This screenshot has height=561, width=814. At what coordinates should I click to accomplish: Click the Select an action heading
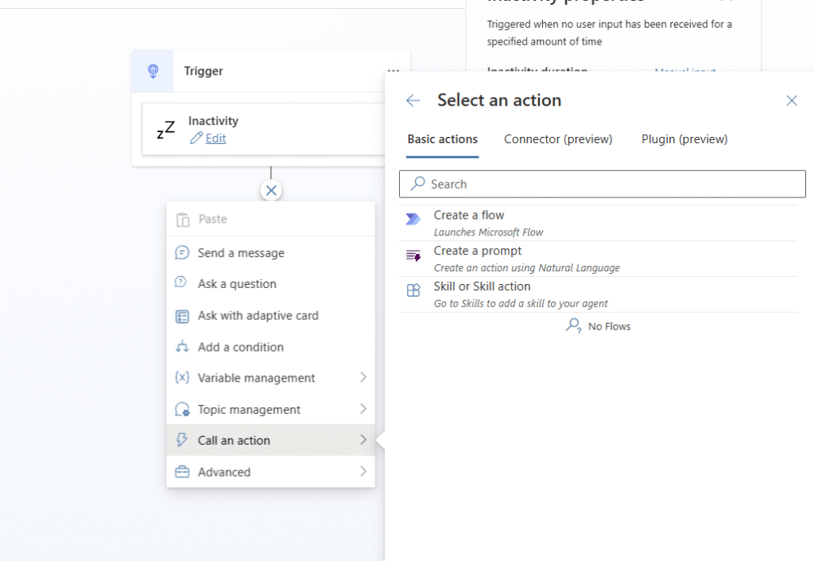point(499,100)
